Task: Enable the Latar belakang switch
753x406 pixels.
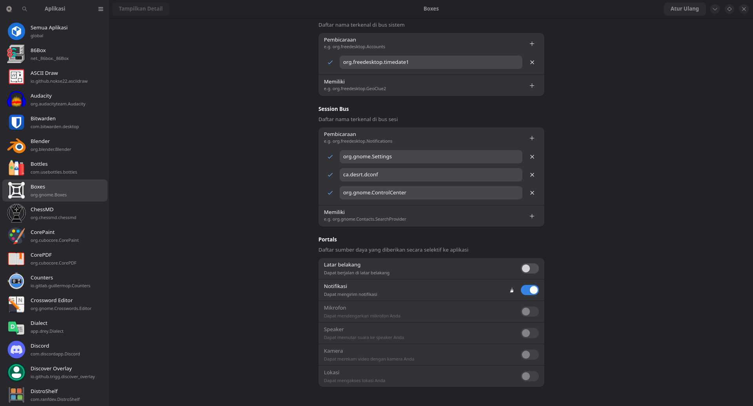Action: [x=529, y=268]
